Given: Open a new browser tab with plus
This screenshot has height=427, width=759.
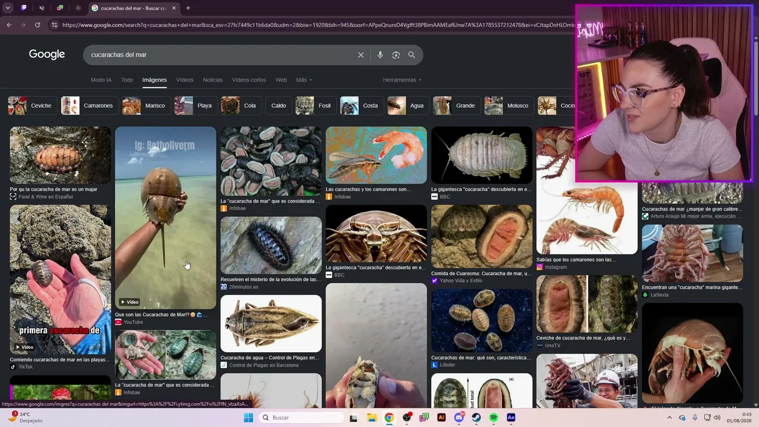Looking at the screenshot, I should click(188, 8).
